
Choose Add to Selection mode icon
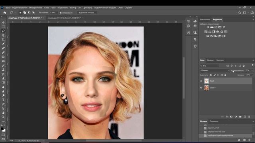pyautogui.click(x=25, y=12)
